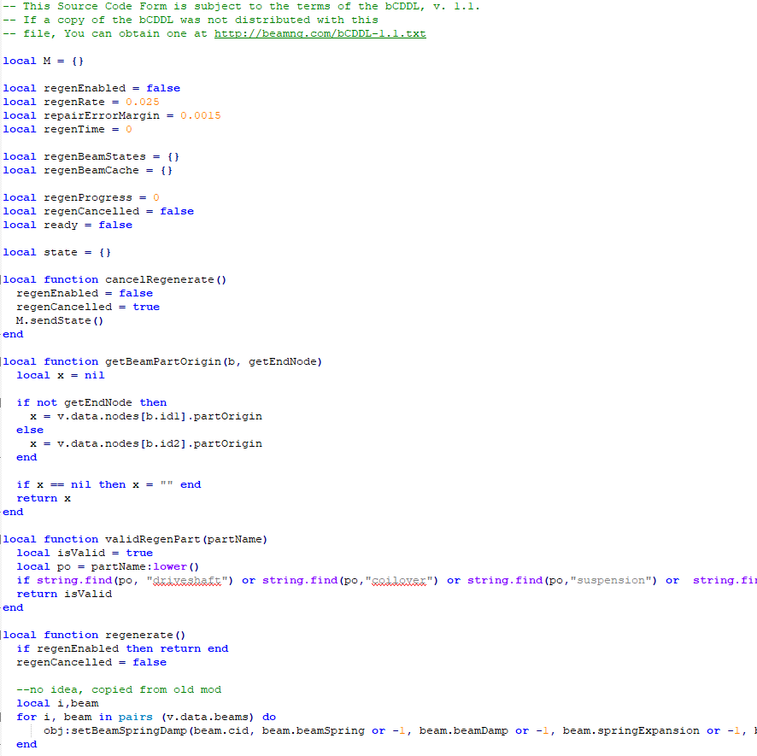Click the 'local isValid = true' line
757x756 pixels.
(x=85, y=554)
